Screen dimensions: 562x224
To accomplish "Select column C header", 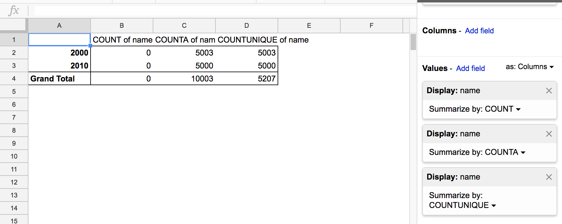I will pos(184,26).
